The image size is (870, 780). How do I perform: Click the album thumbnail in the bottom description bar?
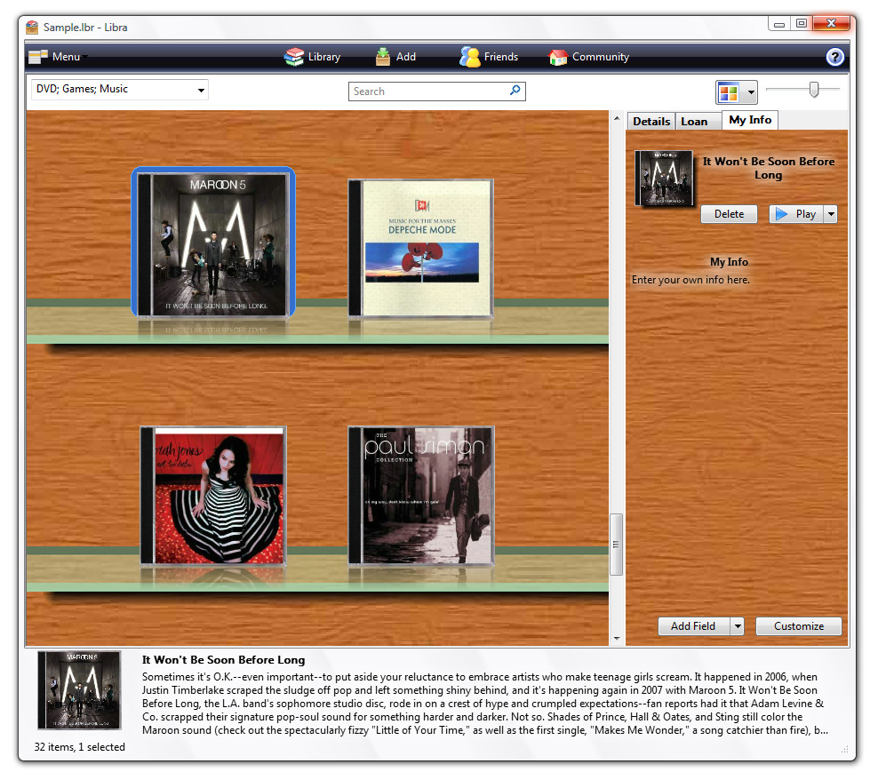[79, 690]
